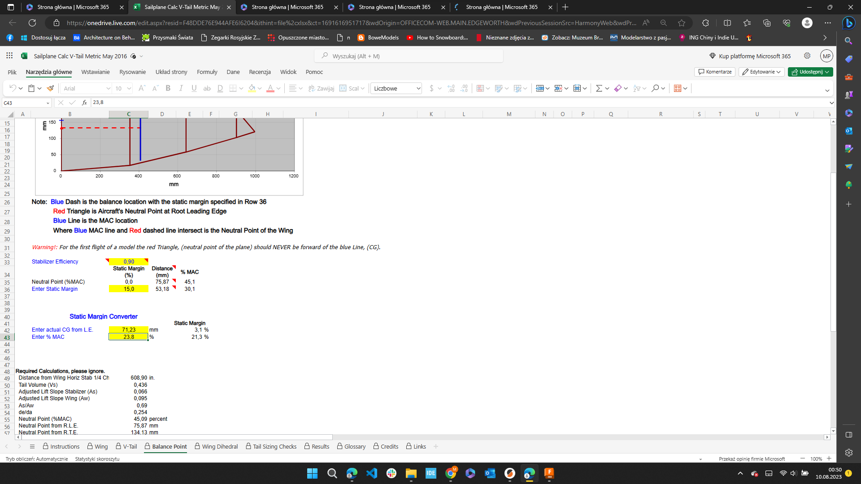Click the Format Painter brush icon
This screenshot has height=484, width=861.
50,88
